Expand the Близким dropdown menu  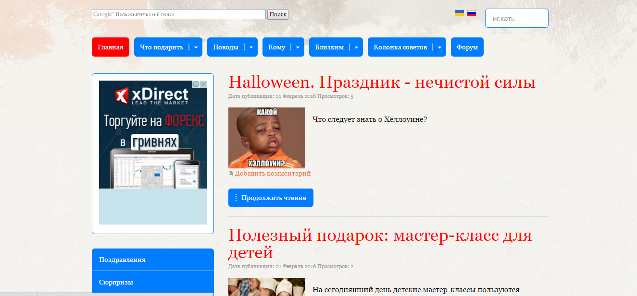[x=356, y=47]
